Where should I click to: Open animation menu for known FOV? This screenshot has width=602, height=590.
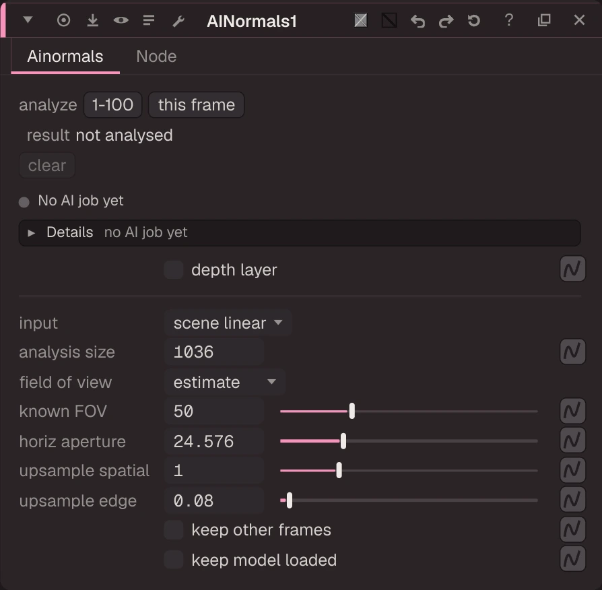click(x=572, y=411)
